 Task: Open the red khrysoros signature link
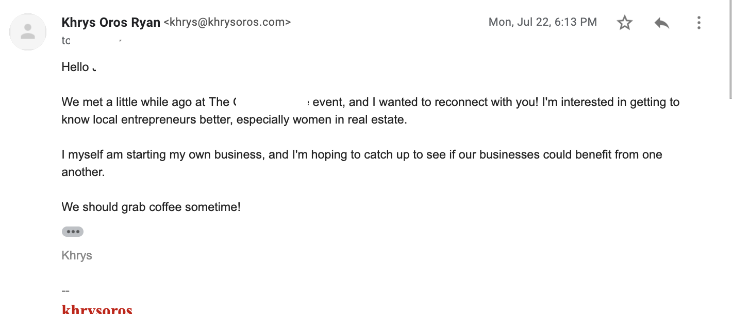point(97,310)
